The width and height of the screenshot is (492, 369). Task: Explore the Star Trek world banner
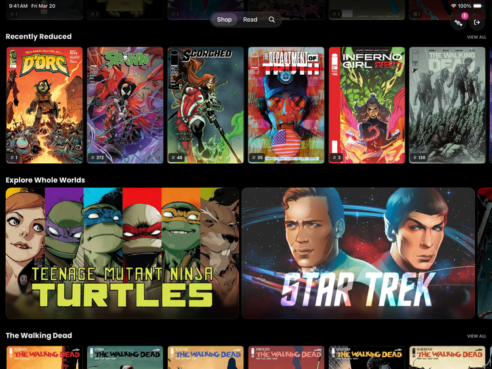point(358,253)
